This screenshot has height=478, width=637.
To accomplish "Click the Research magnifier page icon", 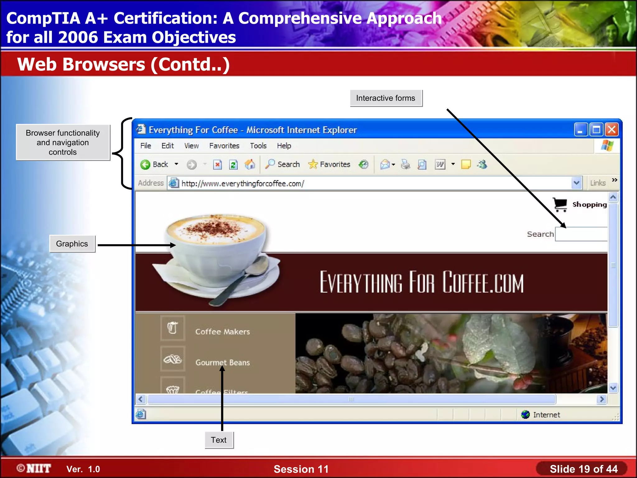I will click(x=422, y=164).
